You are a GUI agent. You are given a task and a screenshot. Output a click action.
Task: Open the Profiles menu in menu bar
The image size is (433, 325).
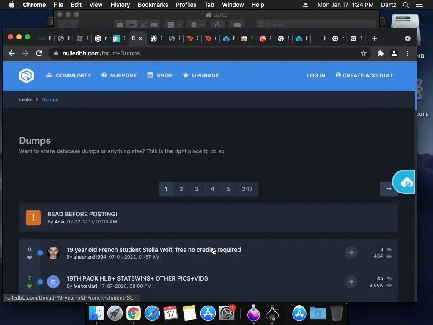tap(186, 5)
